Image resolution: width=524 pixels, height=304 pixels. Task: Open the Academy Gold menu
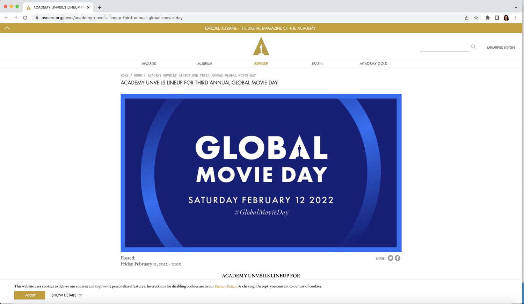tap(373, 64)
